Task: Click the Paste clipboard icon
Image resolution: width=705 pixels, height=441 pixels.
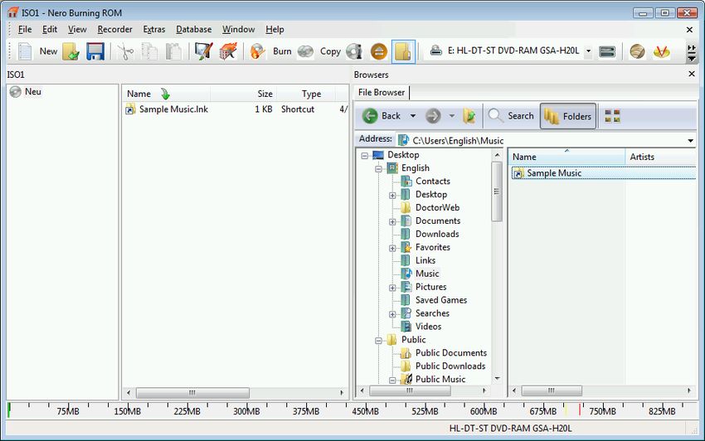Action: pos(173,51)
